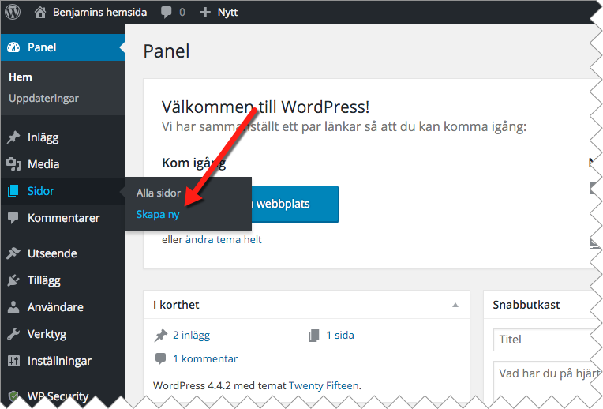
Task: Click the WP Security shield icon
Action: (13, 396)
